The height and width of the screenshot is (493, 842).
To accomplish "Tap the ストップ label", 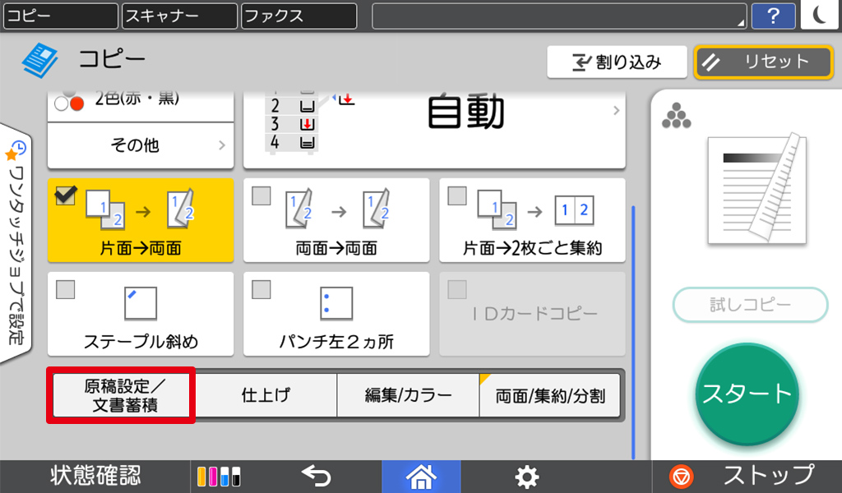I will [x=769, y=476].
